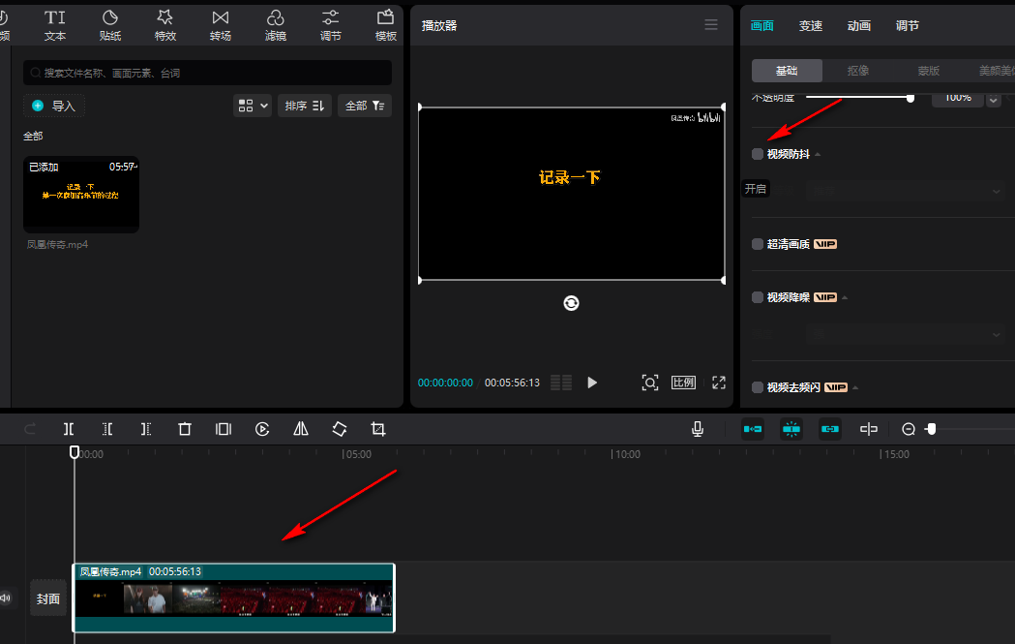1015x644 pixels.
Task: Enable the 视频降噪 checkbox
Action: [x=758, y=297]
